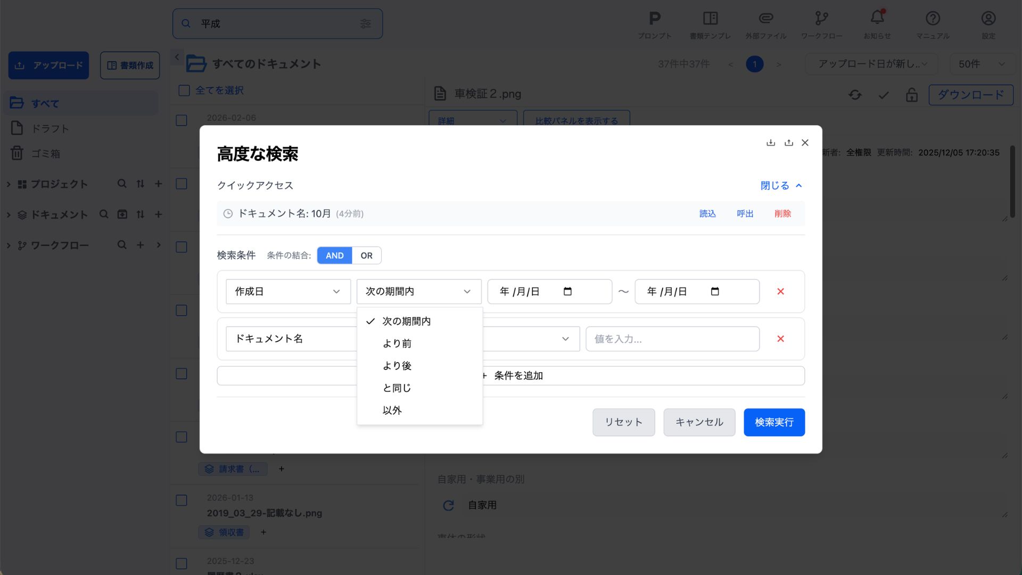
Task: Click the 読込 link for saved search
Action: tap(707, 213)
